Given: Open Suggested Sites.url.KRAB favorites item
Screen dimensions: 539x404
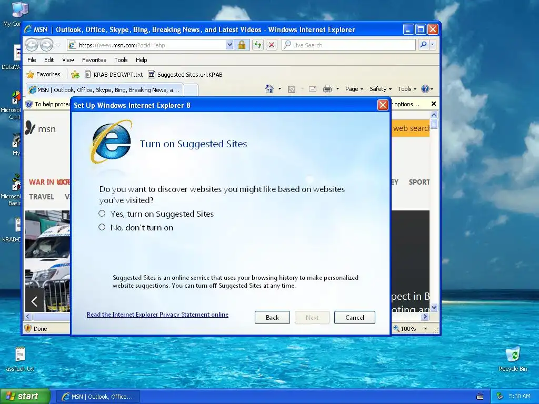Looking at the screenshot, I should 185,75.
